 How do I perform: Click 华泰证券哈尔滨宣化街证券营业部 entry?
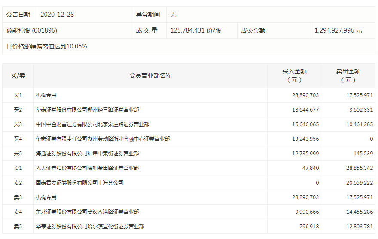(90, 227)
